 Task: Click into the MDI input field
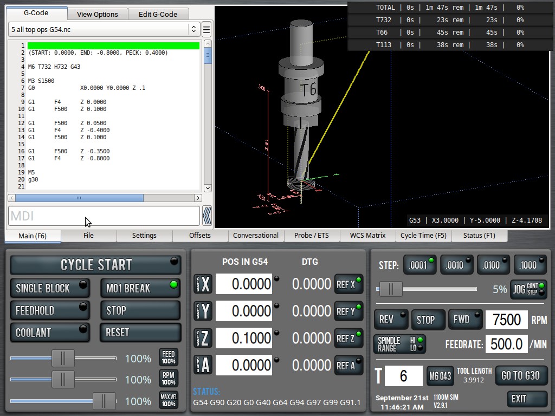click(x=104, y=216)
